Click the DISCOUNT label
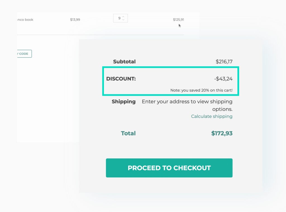The height and width of the screenshot is (212, 286). [121, 79]
